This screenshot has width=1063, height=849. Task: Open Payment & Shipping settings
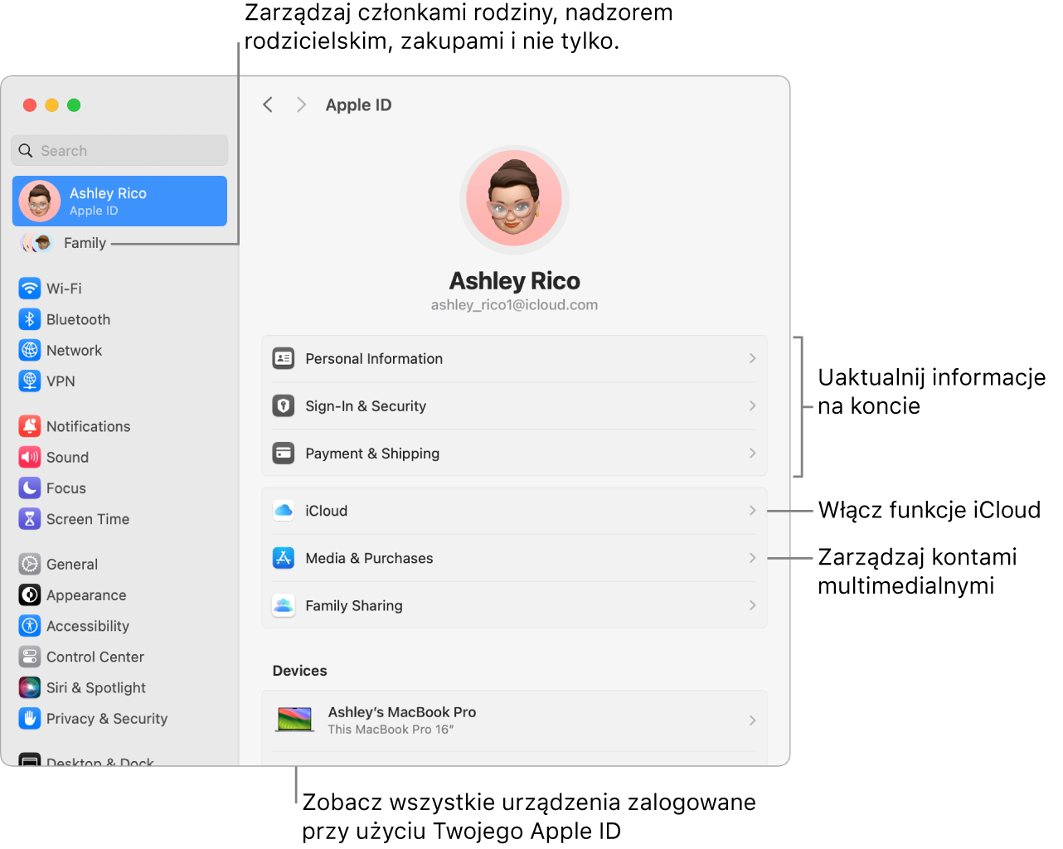(514, 453)
